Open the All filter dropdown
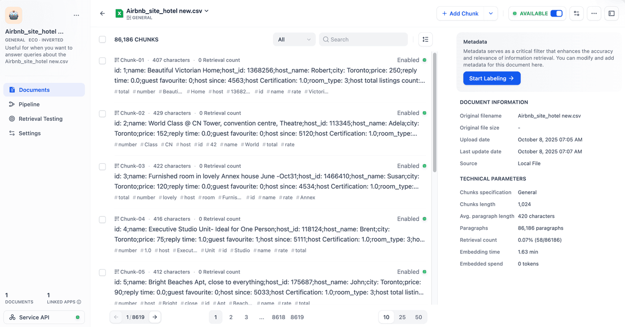The height and width of the screenshot is (327, 625). pos(294,39)
